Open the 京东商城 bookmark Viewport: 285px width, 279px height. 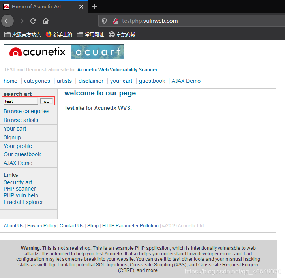point(122,35)
